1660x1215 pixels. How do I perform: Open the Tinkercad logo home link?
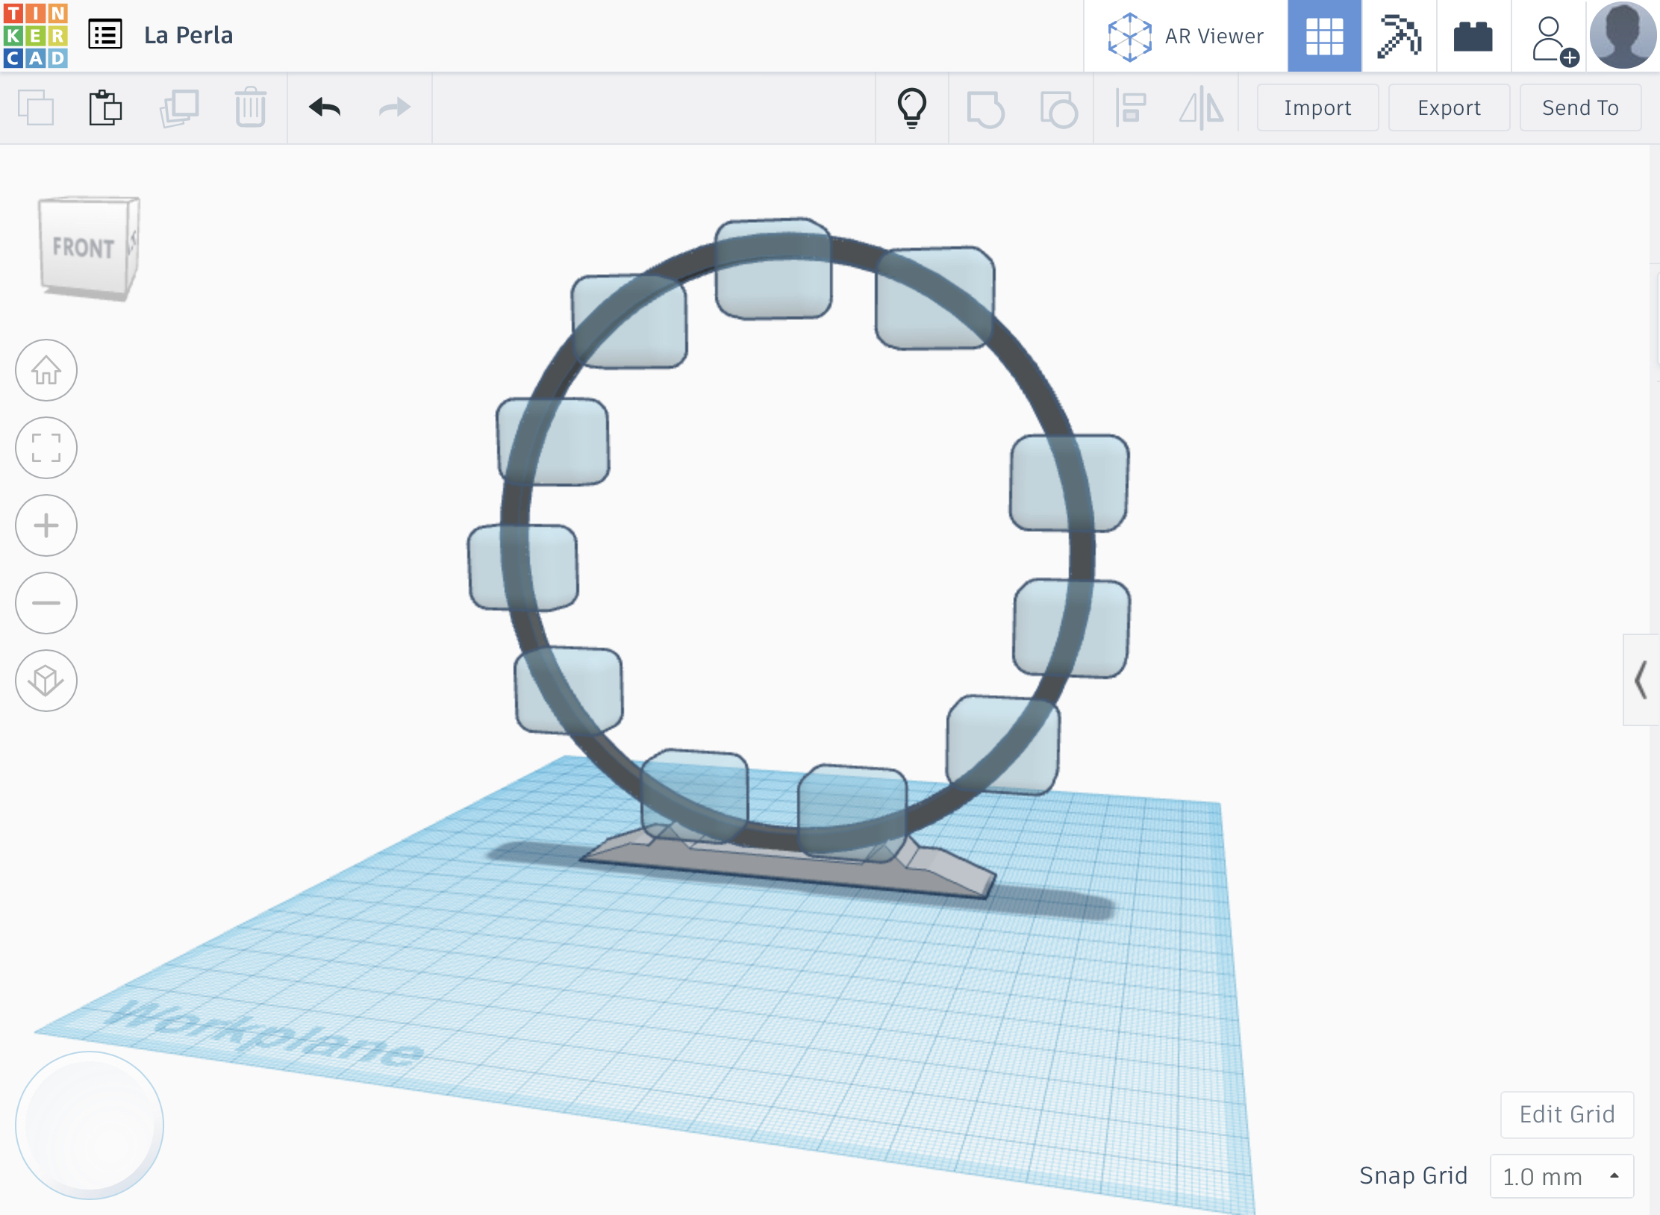click(35, 35)
